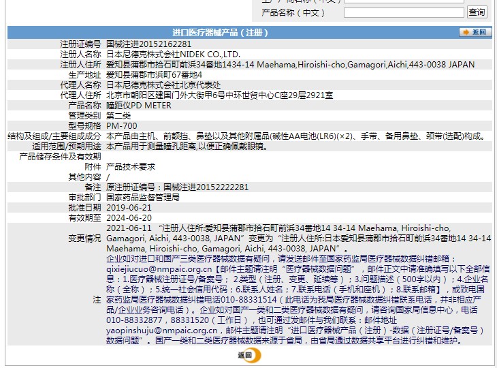Screen dimensions: 497x368
Task: Select the agent address starting with 北京市朝阳区建国门外大街
Action: click(x=219, y=95)
